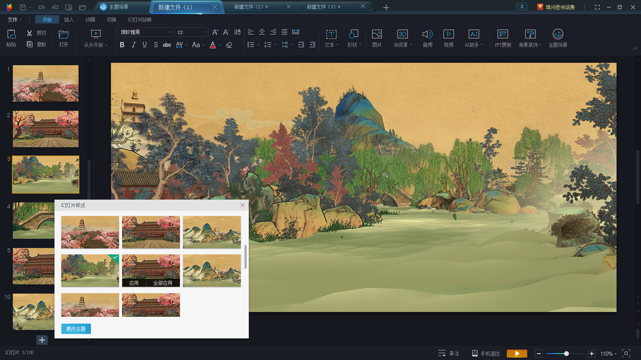Click the font color red A swatch
This screenshot has height=360, width=641.
tap(213, 45)
